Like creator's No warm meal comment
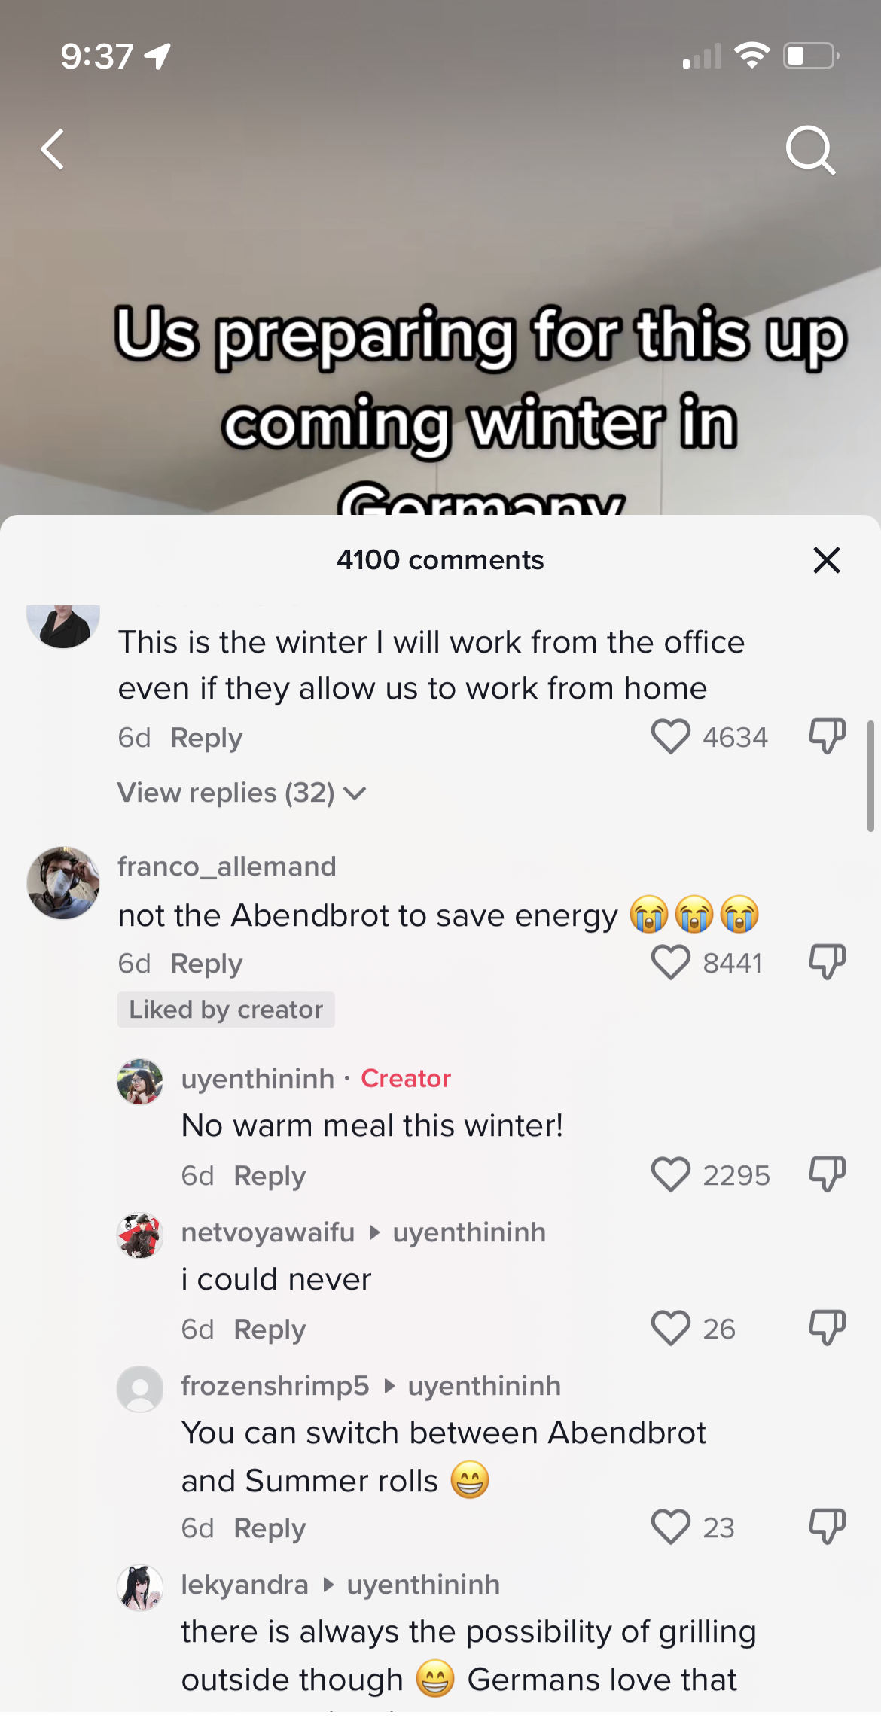Viewport: 881px width, 1730px height. pyautogui.click(x=670, y=1174)
